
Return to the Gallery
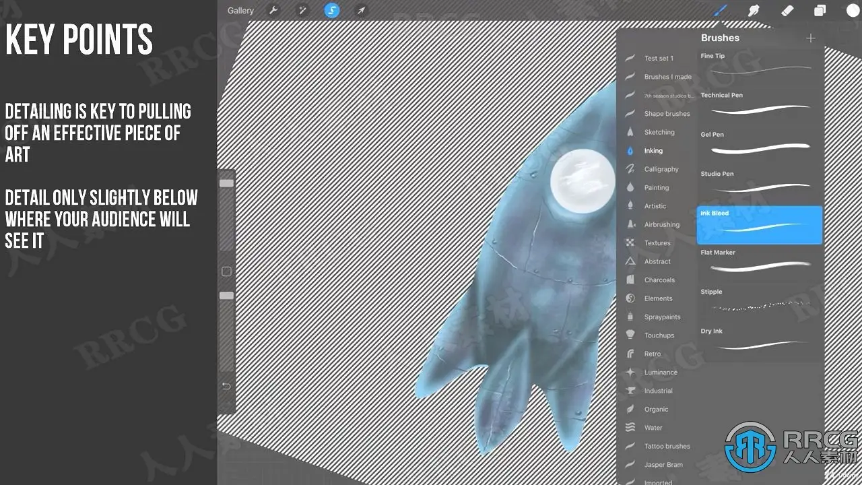coord(240,10)
